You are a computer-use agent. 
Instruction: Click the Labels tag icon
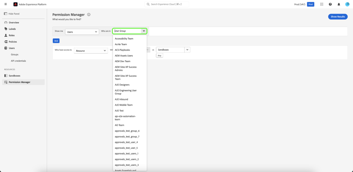pyautogui.click(x=6, y=29)
